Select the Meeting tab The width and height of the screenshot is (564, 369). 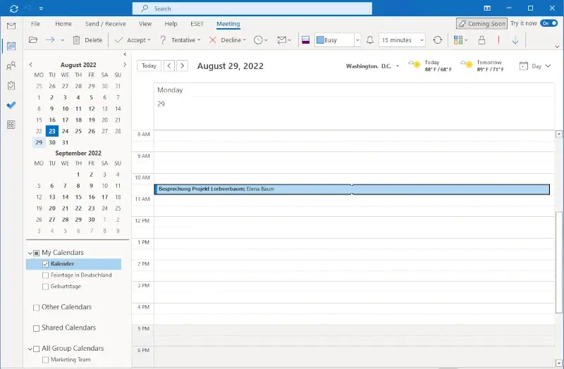(x=228, y=24)
